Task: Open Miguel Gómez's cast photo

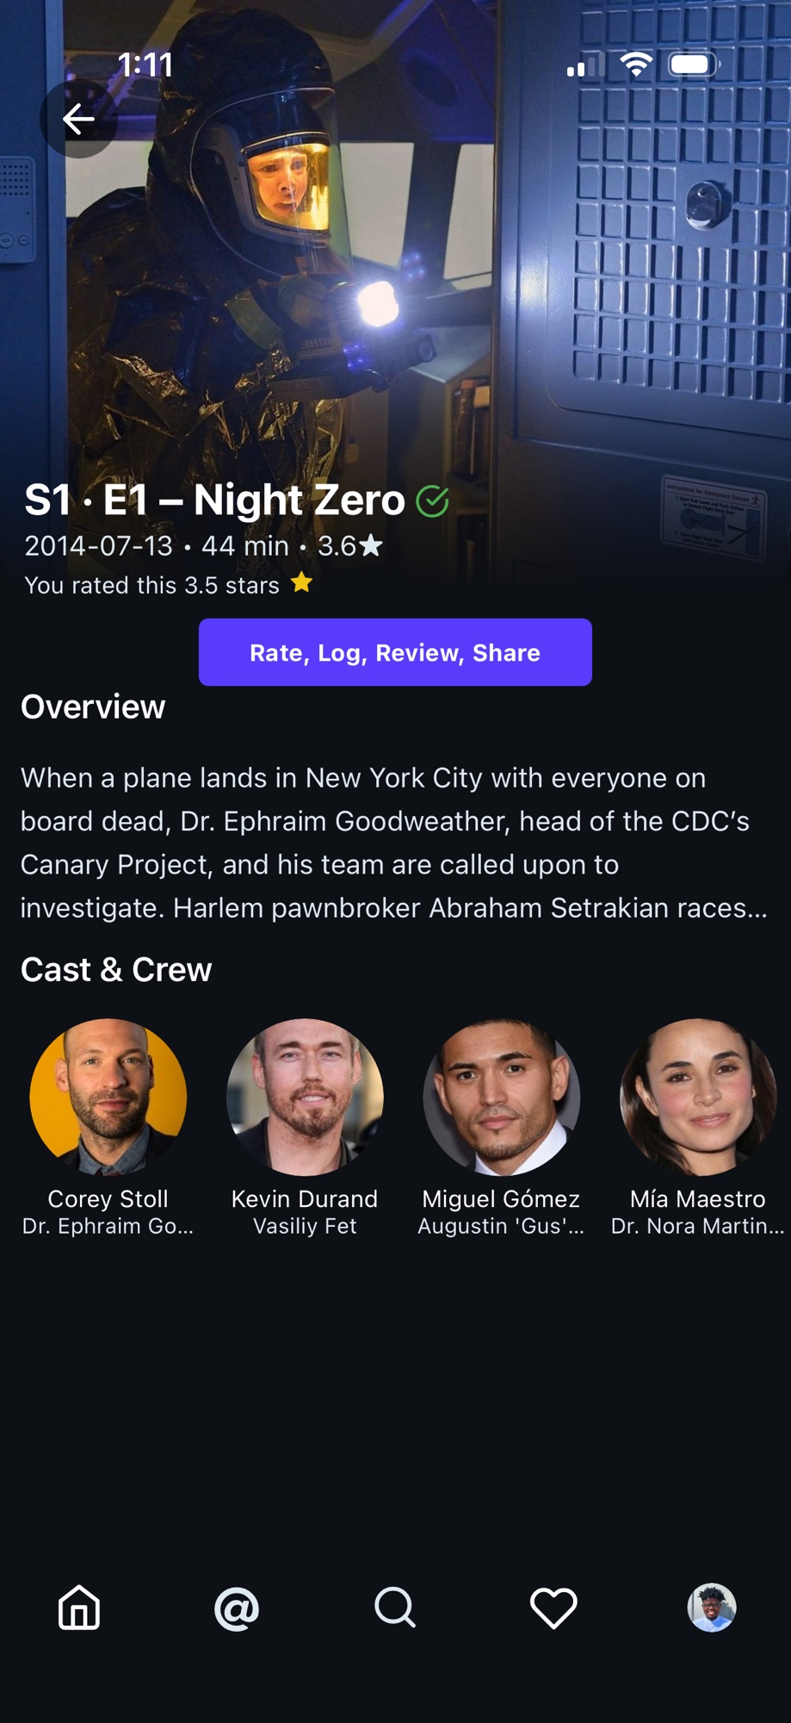Action: 502,1097
